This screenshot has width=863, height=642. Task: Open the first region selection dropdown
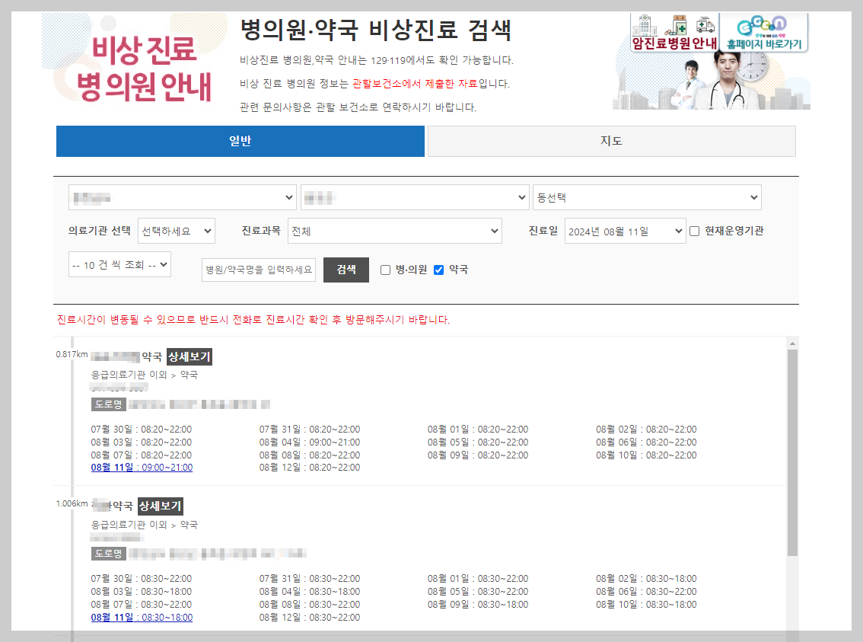point(183,196)
